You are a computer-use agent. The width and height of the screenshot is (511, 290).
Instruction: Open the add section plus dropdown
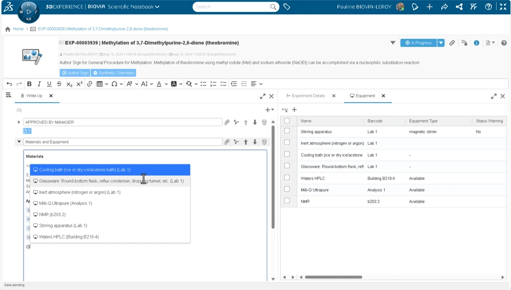coord(269,110)
